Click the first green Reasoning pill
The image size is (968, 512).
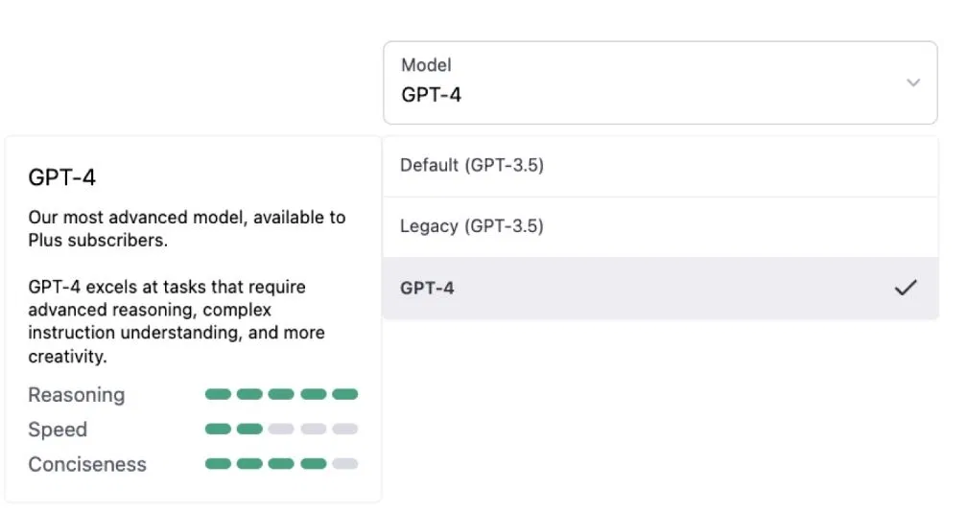[218, 394]
